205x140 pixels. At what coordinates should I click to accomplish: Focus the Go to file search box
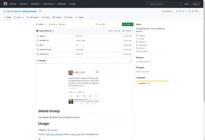click(108, 25)
